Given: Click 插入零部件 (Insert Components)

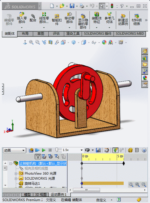Looking at the screenshot, I should [x=22, y=18].
